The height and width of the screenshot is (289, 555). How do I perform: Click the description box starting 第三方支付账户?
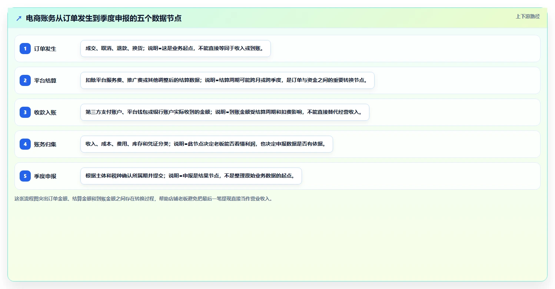225,112
